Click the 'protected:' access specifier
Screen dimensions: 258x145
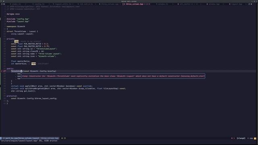point(12,96)
